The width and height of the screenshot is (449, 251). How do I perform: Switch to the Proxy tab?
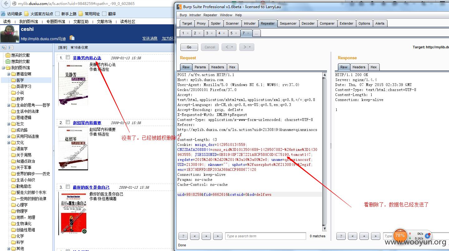point(201,23)
